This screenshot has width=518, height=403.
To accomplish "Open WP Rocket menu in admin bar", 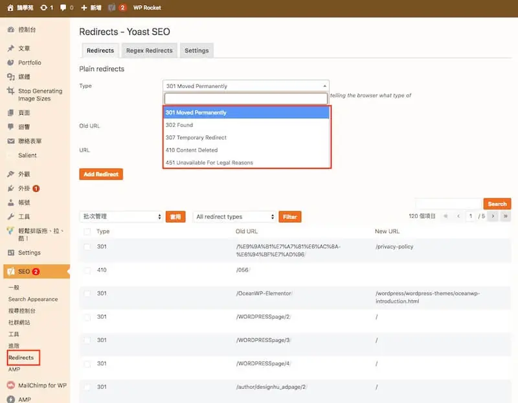I will pyautogui.click(x=147, y=8).
